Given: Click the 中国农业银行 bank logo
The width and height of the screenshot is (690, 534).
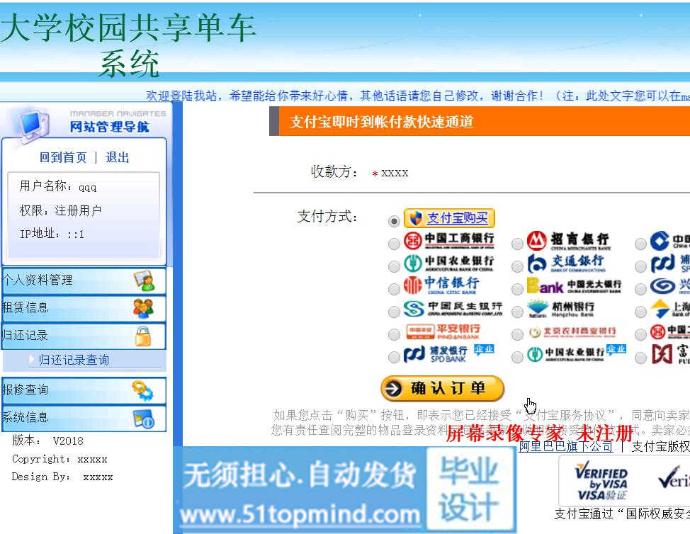Looking at the screenshot, I should tap(449, 263).
